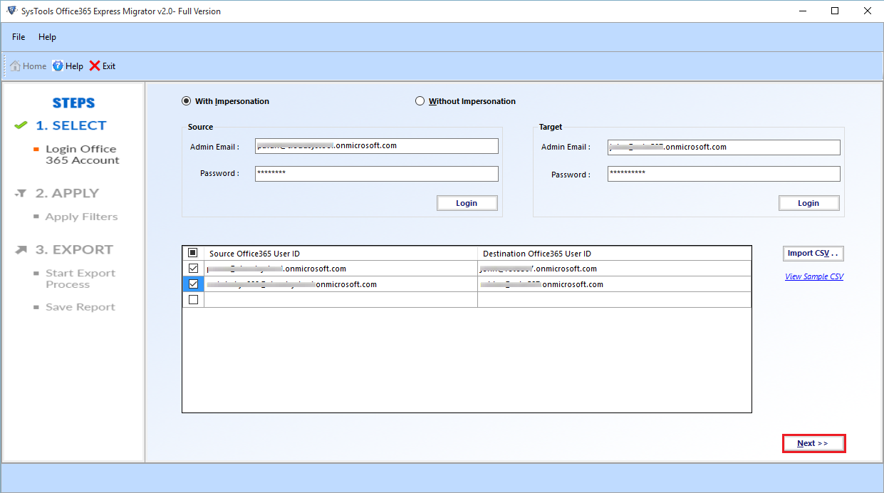Image resolution: width=884 pixels, height=493 pixels.
Task: Click the Source Office365 User ID column header
Action: coord(340,254)
